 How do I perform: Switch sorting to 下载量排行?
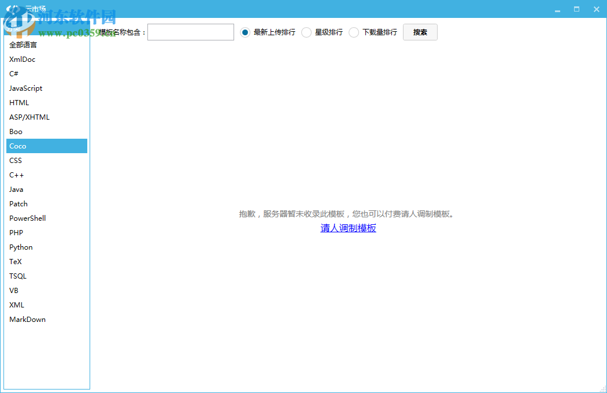(353, 32)
